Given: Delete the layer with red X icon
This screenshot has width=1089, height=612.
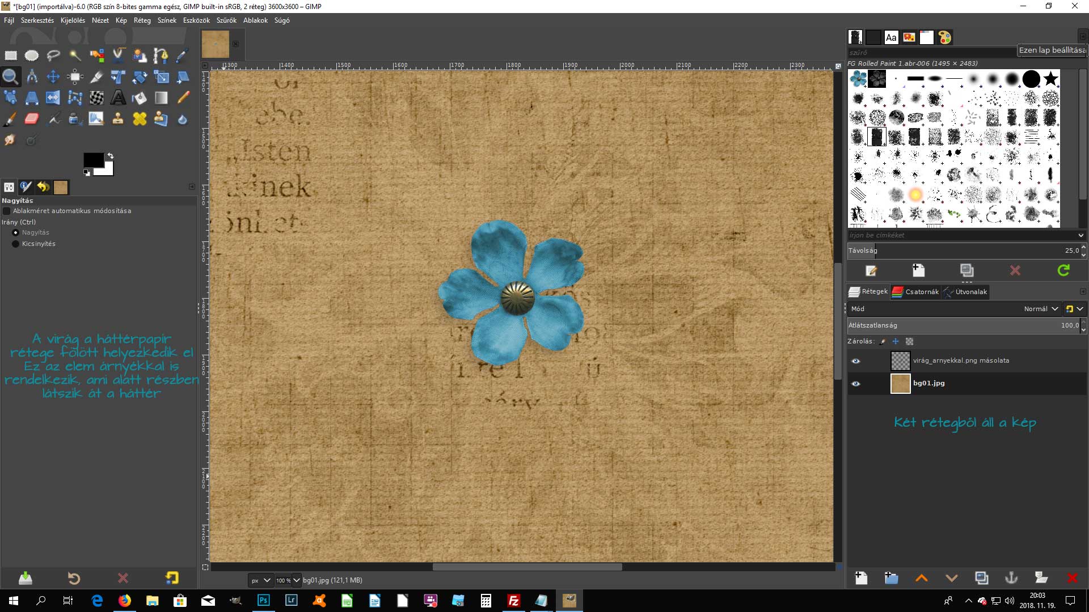Looking at the screenshot, I should [x=1071, y=578].
